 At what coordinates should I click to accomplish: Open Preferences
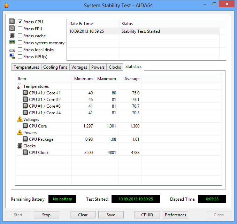[175, 215]
